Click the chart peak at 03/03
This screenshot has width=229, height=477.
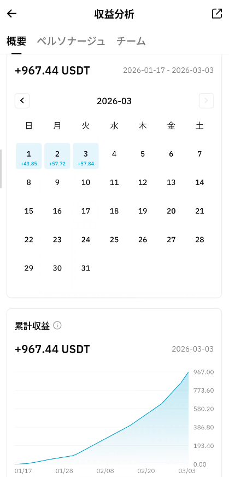(189, 372)
